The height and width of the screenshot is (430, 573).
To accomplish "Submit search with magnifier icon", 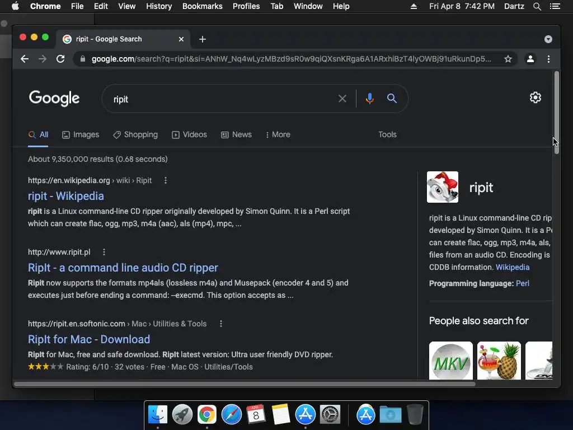I will [x=392, y=99].
